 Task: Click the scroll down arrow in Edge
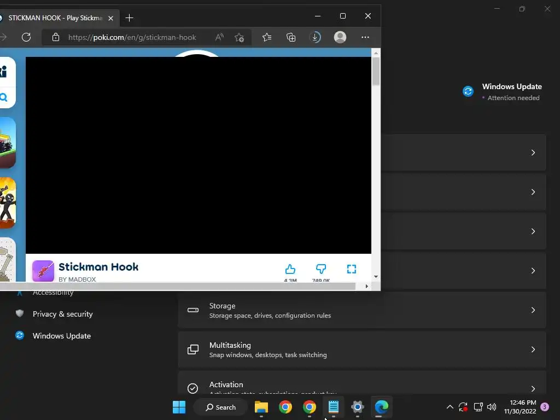tap(376, 277)
